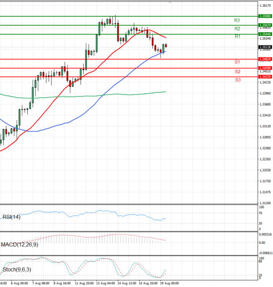Image resolution: width=273 pixels, height=287 pixels.
Task: Click the S2 support label
Action: point(238,71)
